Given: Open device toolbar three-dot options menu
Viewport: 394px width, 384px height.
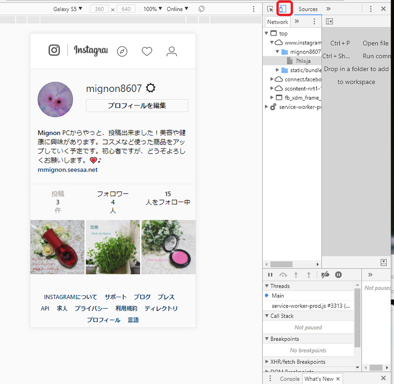Looking at the screenshot, I should (254, 9).
